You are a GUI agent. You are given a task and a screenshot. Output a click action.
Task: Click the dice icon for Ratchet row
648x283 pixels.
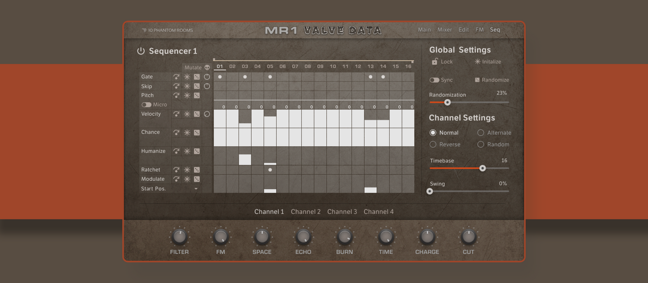click(x=197, y=170)
